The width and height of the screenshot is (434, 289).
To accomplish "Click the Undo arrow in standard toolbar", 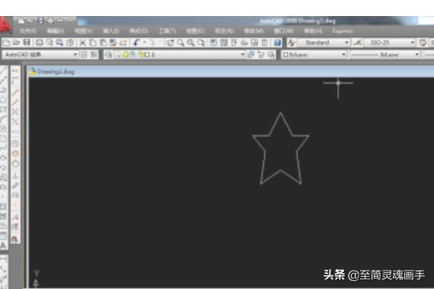I will [137, 43].
